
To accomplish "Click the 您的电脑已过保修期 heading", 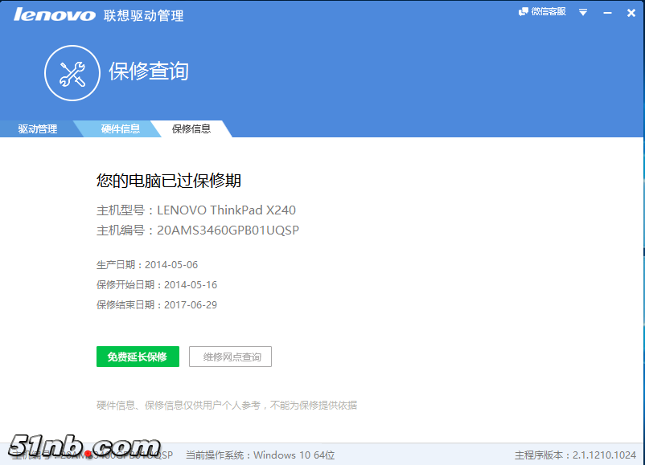I will 169,181.
